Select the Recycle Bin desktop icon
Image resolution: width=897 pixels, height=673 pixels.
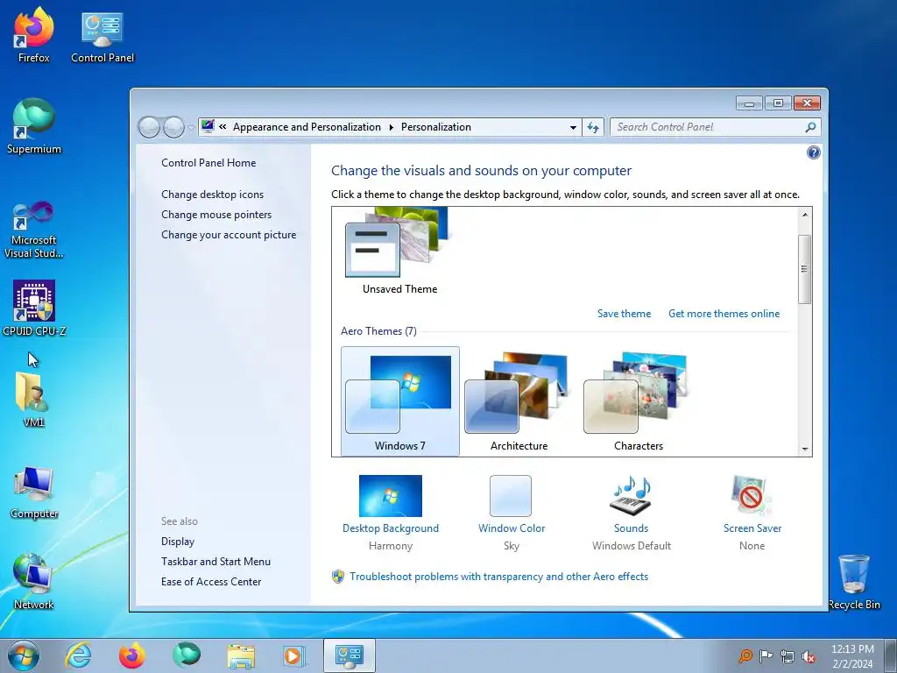(854, 582)
